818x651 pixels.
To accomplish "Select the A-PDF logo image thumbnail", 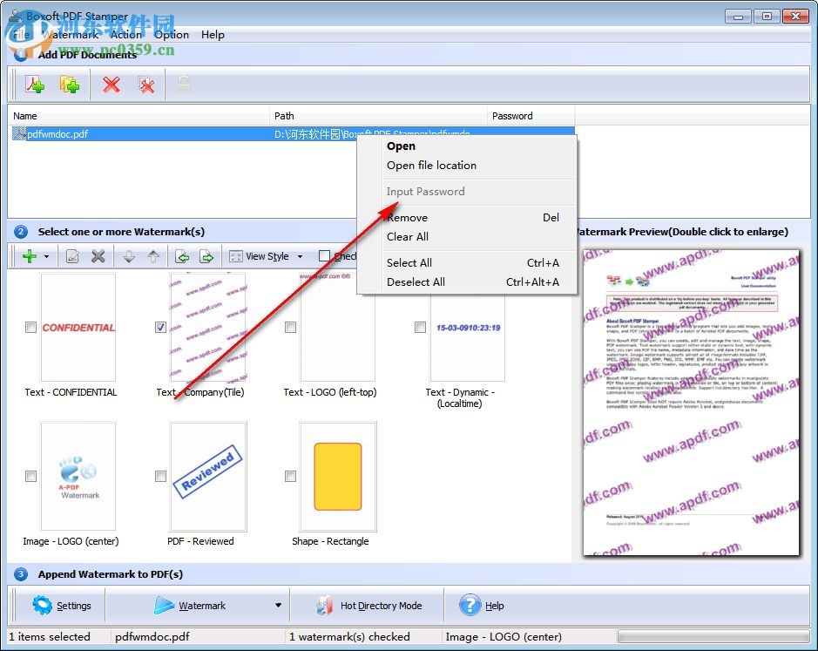I will (78, 476).
